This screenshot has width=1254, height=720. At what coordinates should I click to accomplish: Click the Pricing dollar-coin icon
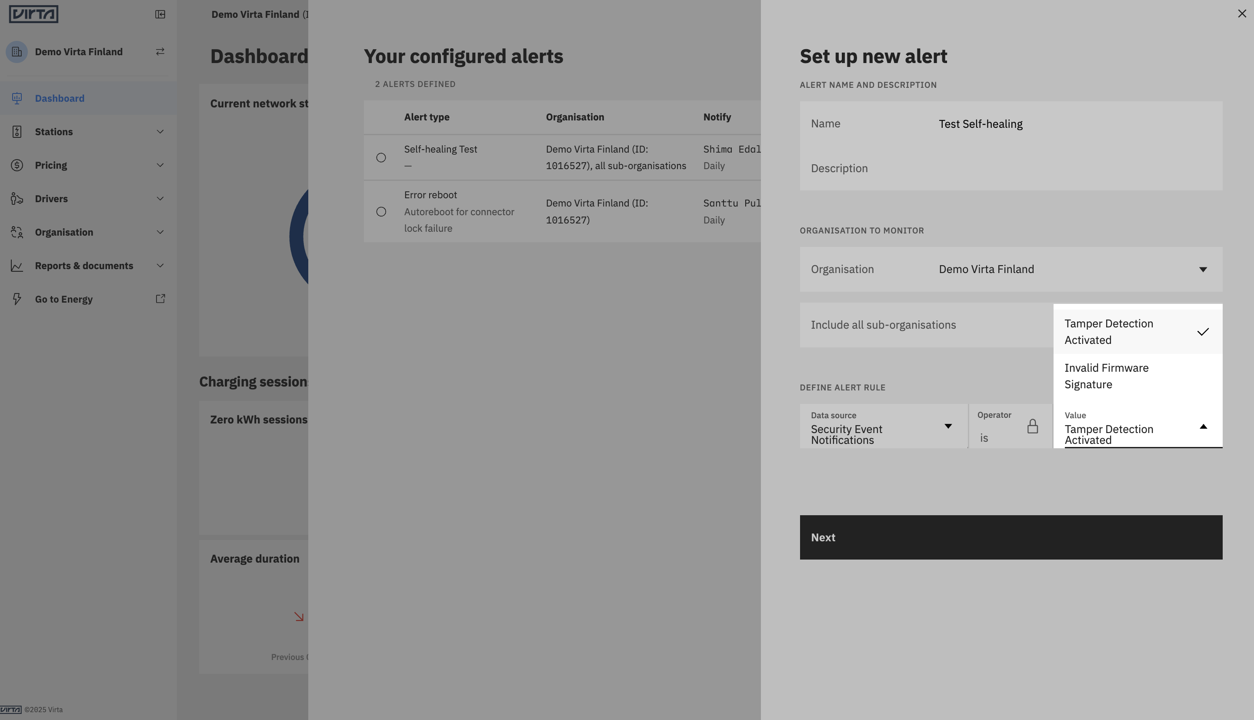[x=17, y=165]
